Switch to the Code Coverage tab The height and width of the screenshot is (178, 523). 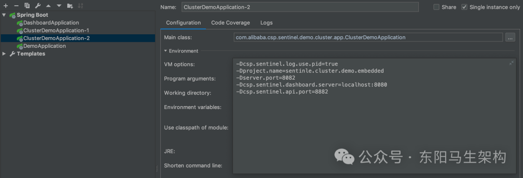[x=231, y=23]
